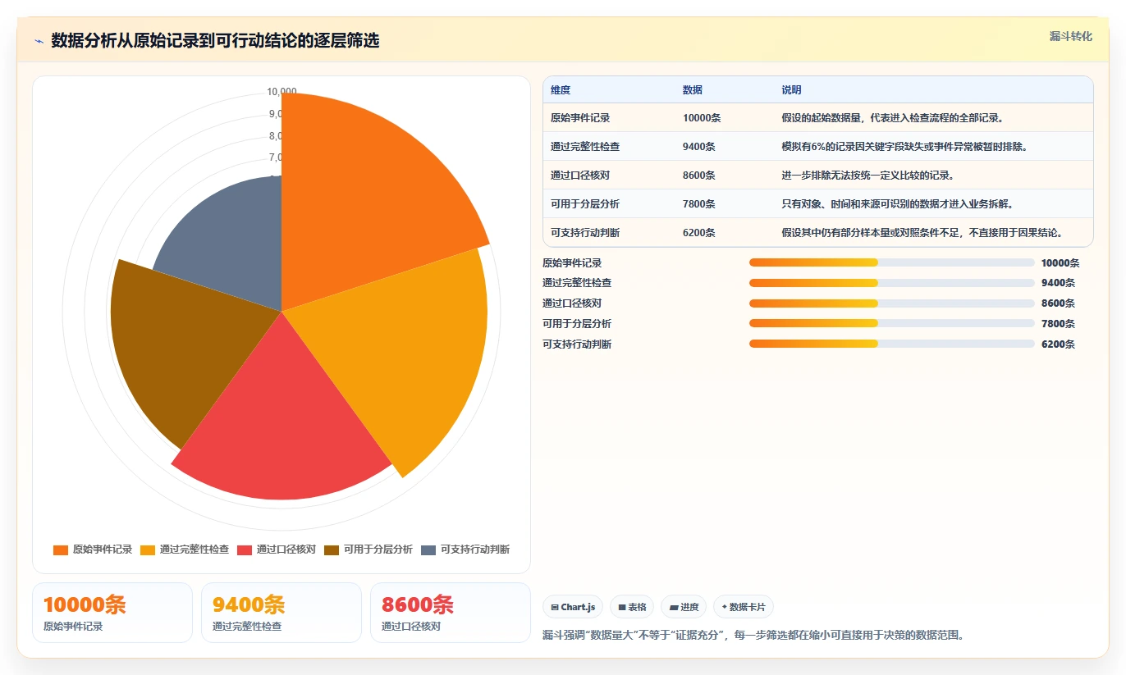The image size is (1126, 675).
Task: Toggle the 可支持行动判断 legend item in the chart
Action: (465, 550)
